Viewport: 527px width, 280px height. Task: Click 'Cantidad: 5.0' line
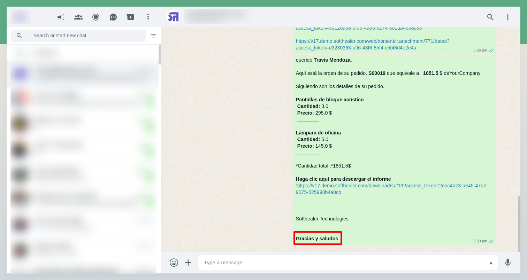point(313,139)
